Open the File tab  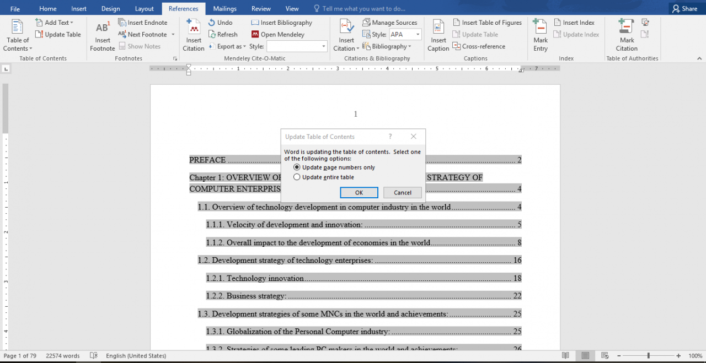[x=15, y=9]
